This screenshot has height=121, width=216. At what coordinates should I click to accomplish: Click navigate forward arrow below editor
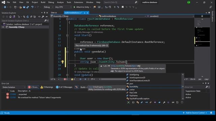(85, 79)
